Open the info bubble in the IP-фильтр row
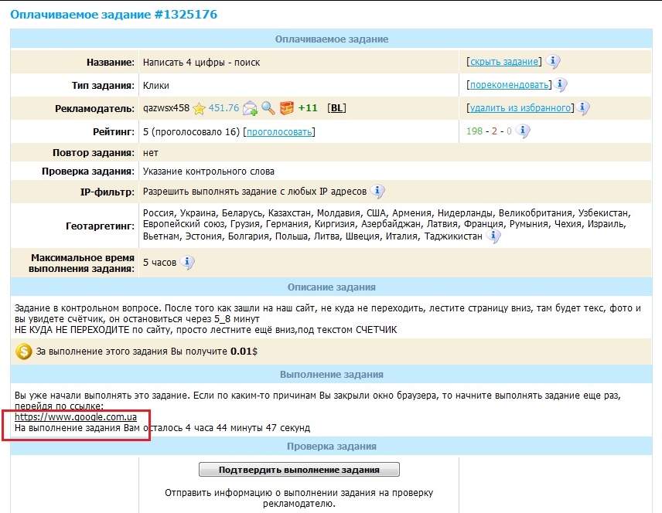Screen dimensions: 662x513 coord(378,192)
